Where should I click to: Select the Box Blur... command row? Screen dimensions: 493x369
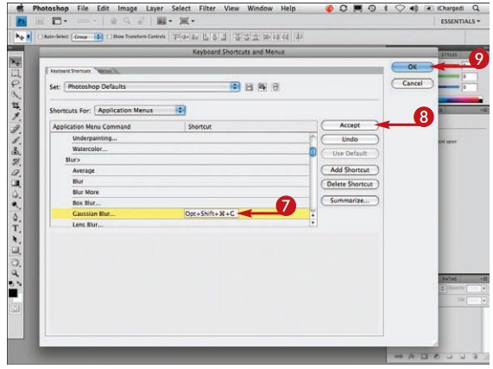[180, 203]
